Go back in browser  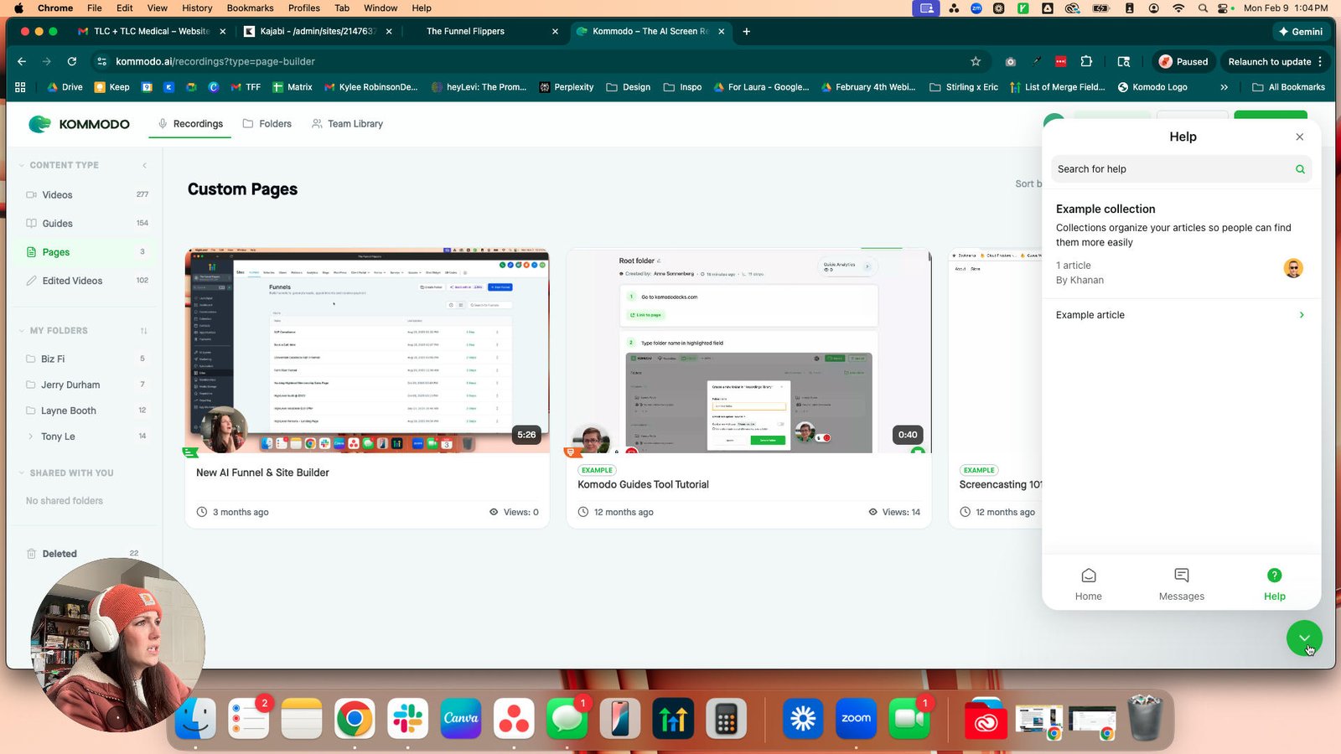[x=22, y=61]
